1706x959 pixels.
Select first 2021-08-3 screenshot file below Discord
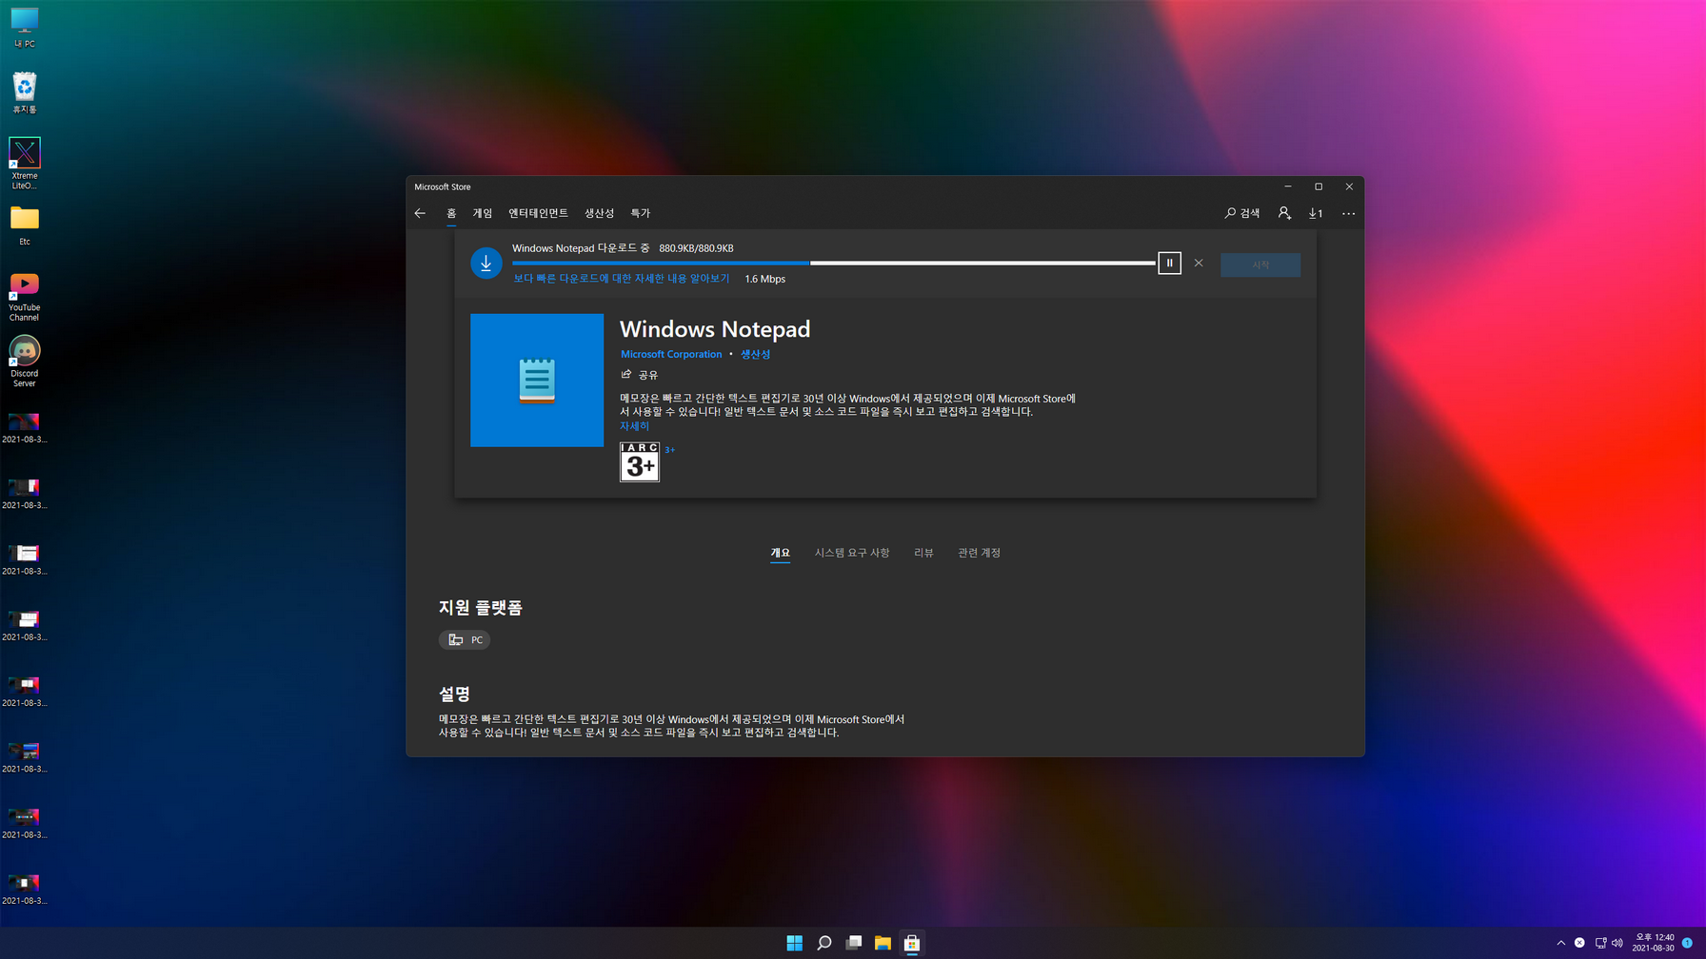(x=25, y=427)
